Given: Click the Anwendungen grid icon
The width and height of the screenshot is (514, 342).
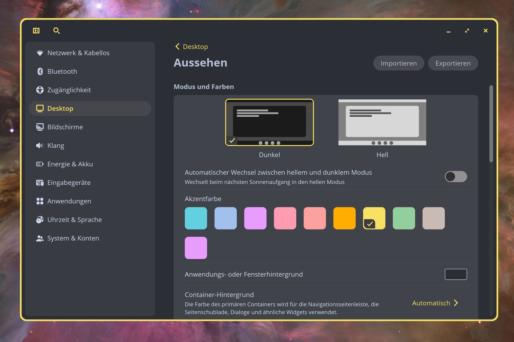Looking at the screenshot, I should [40, 201].
